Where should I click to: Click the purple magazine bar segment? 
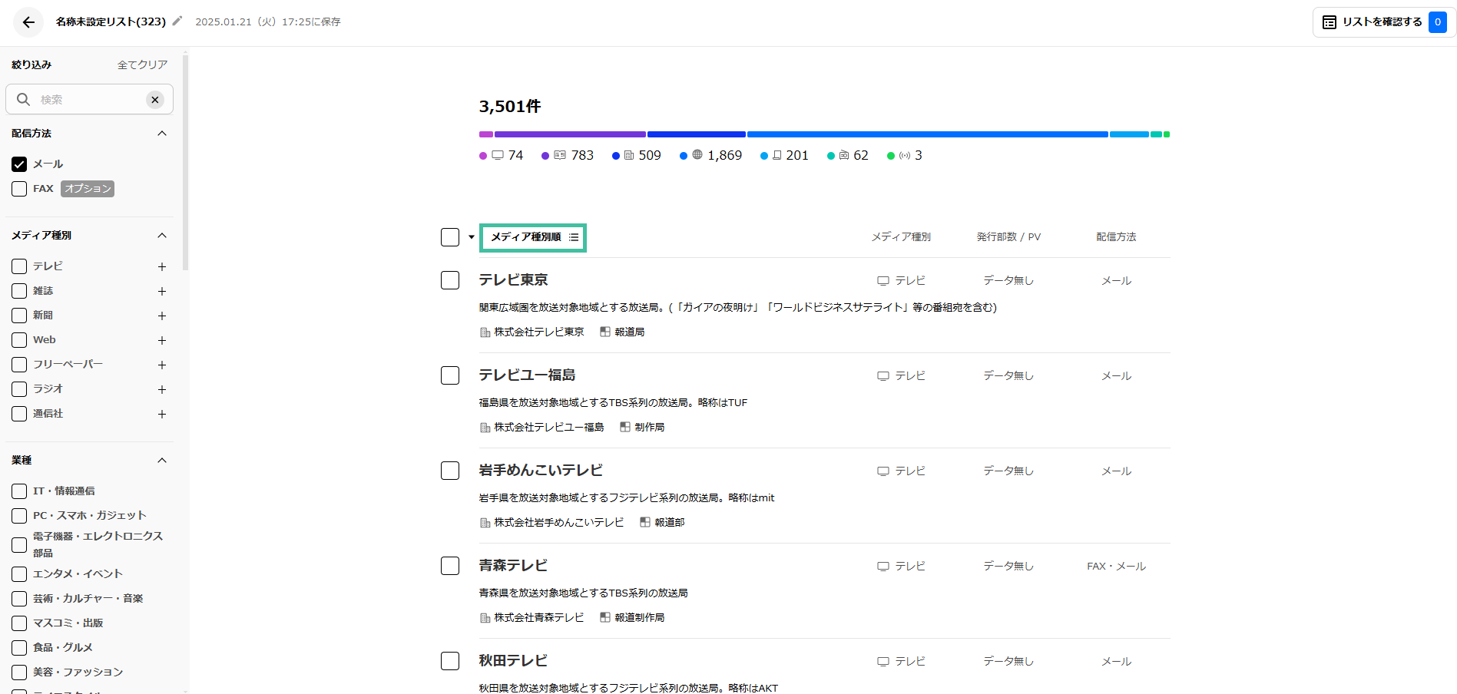pos(570,134)
